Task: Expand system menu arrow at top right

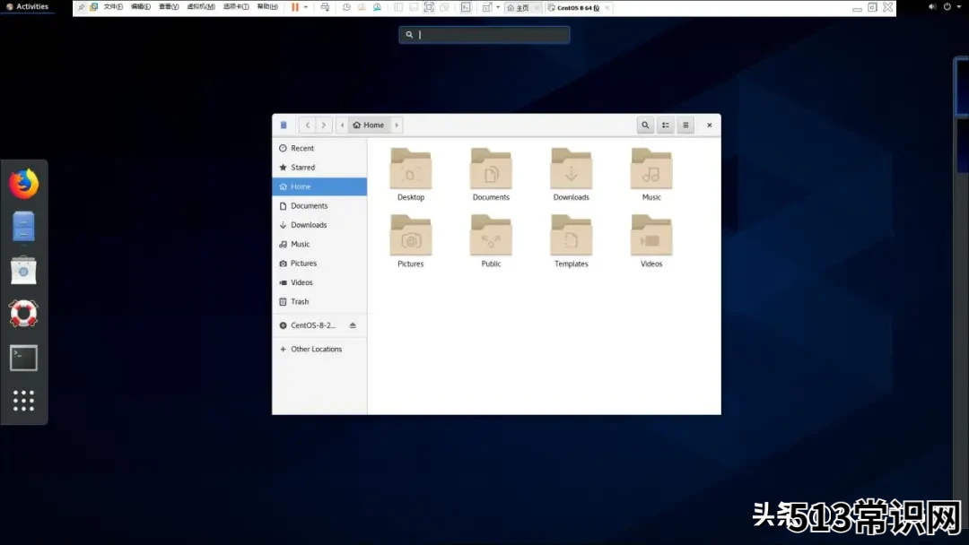Action: click(958, 7)
